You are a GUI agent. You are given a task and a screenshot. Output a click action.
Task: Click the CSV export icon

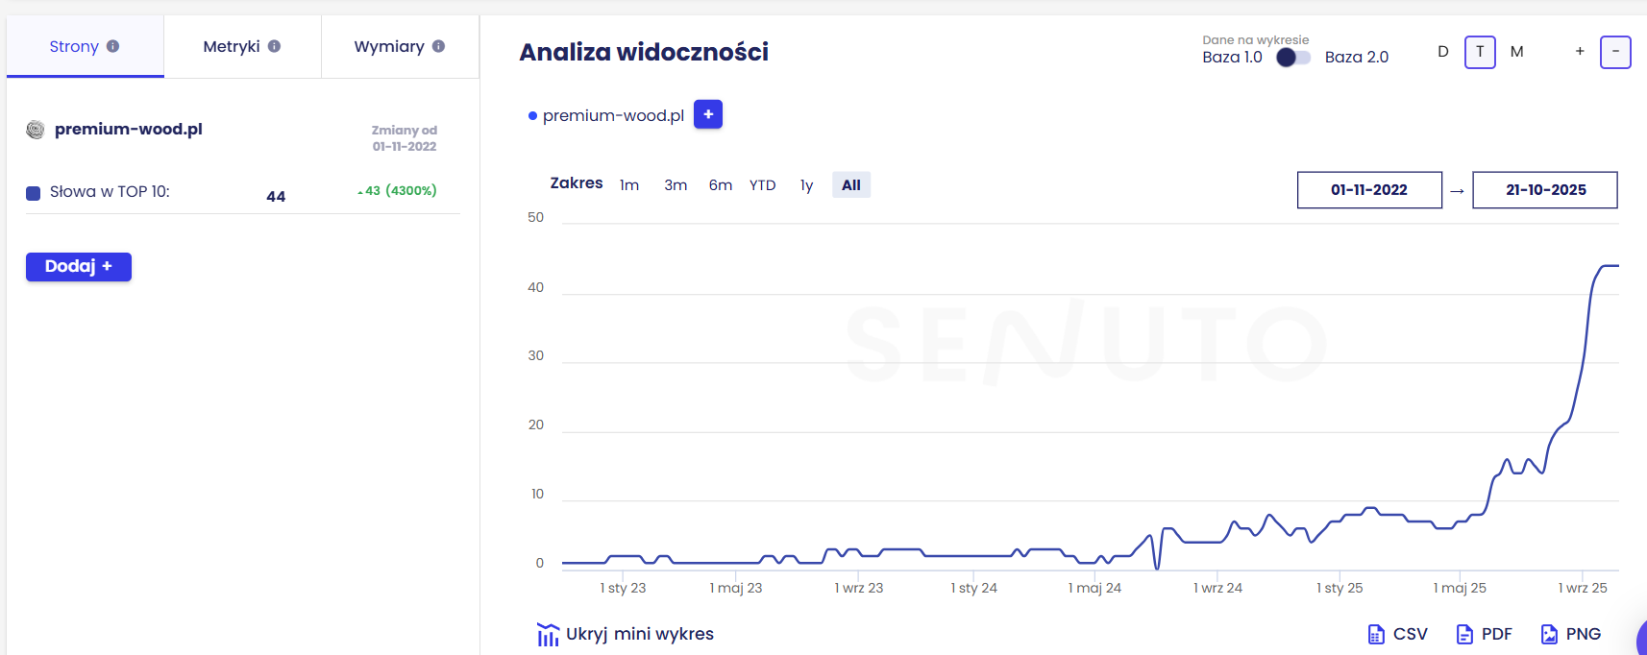point(1378,634)
